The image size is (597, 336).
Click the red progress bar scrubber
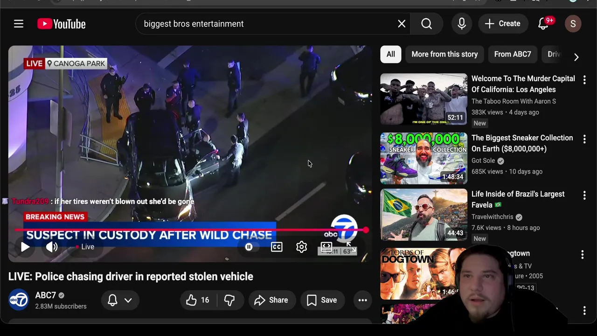pos(366,230)
